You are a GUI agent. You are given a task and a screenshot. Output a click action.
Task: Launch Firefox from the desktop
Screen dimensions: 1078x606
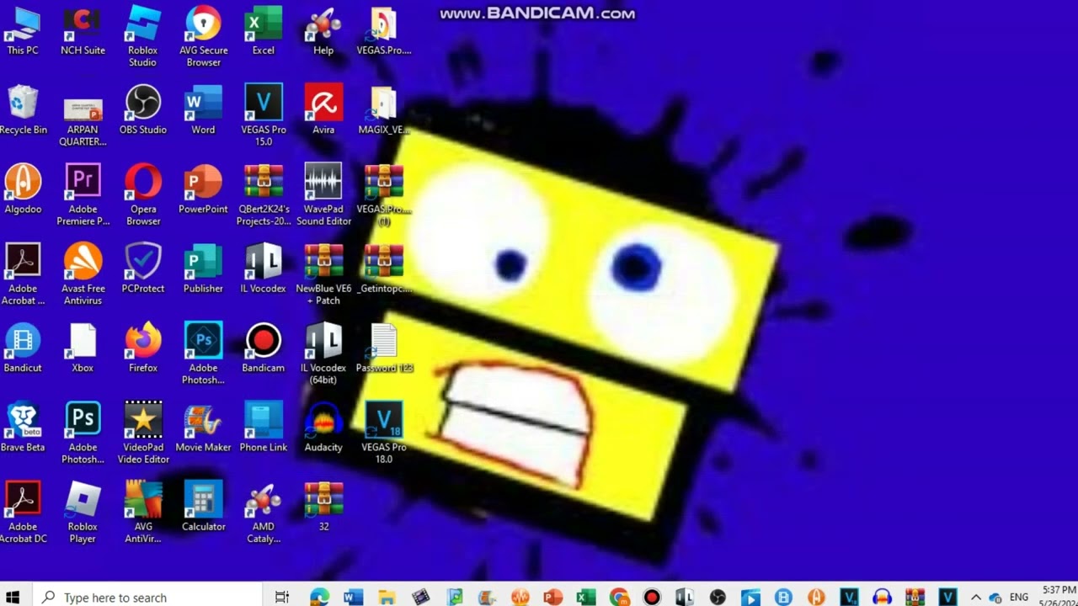pos(143,348)
